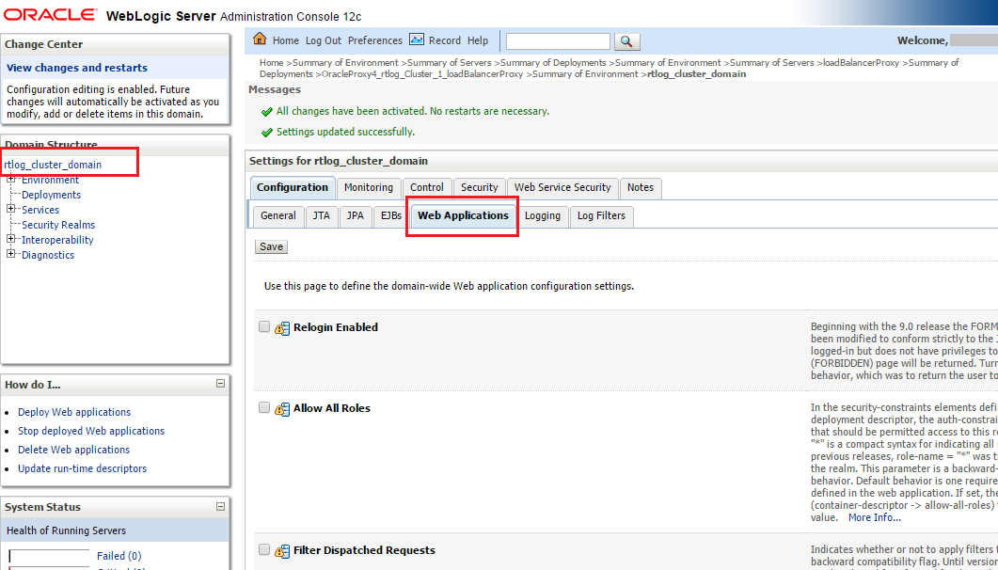The height and width of the screenshot is (570, 998).
Task: Click the search magnifier icon
Action: click(x=626, y=40)
